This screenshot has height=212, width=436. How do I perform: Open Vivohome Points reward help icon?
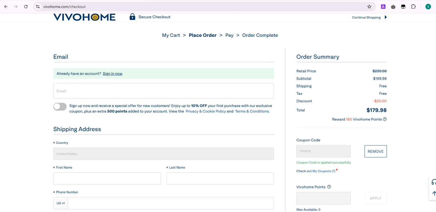pos(385,119)
